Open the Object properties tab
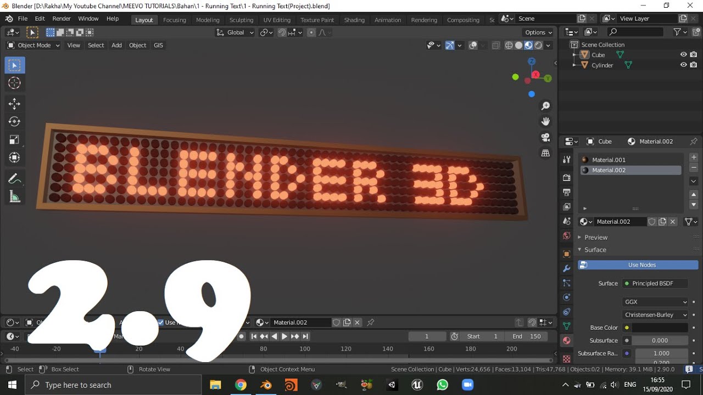The width and height of the screenshot is (703, 395). [x=566, y=254]
